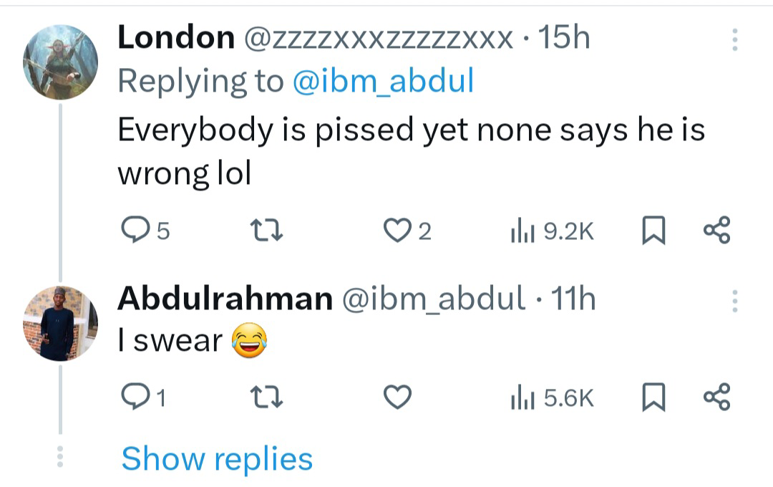
Task: Open more options for Abdulrahman's tweet
Action: point(734,302)
